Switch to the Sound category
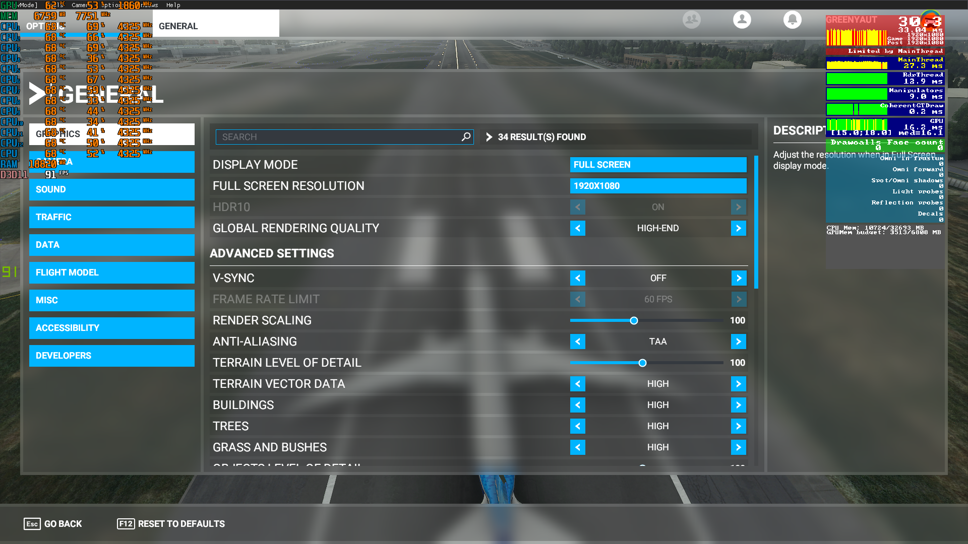 click(x=111, y=189)
